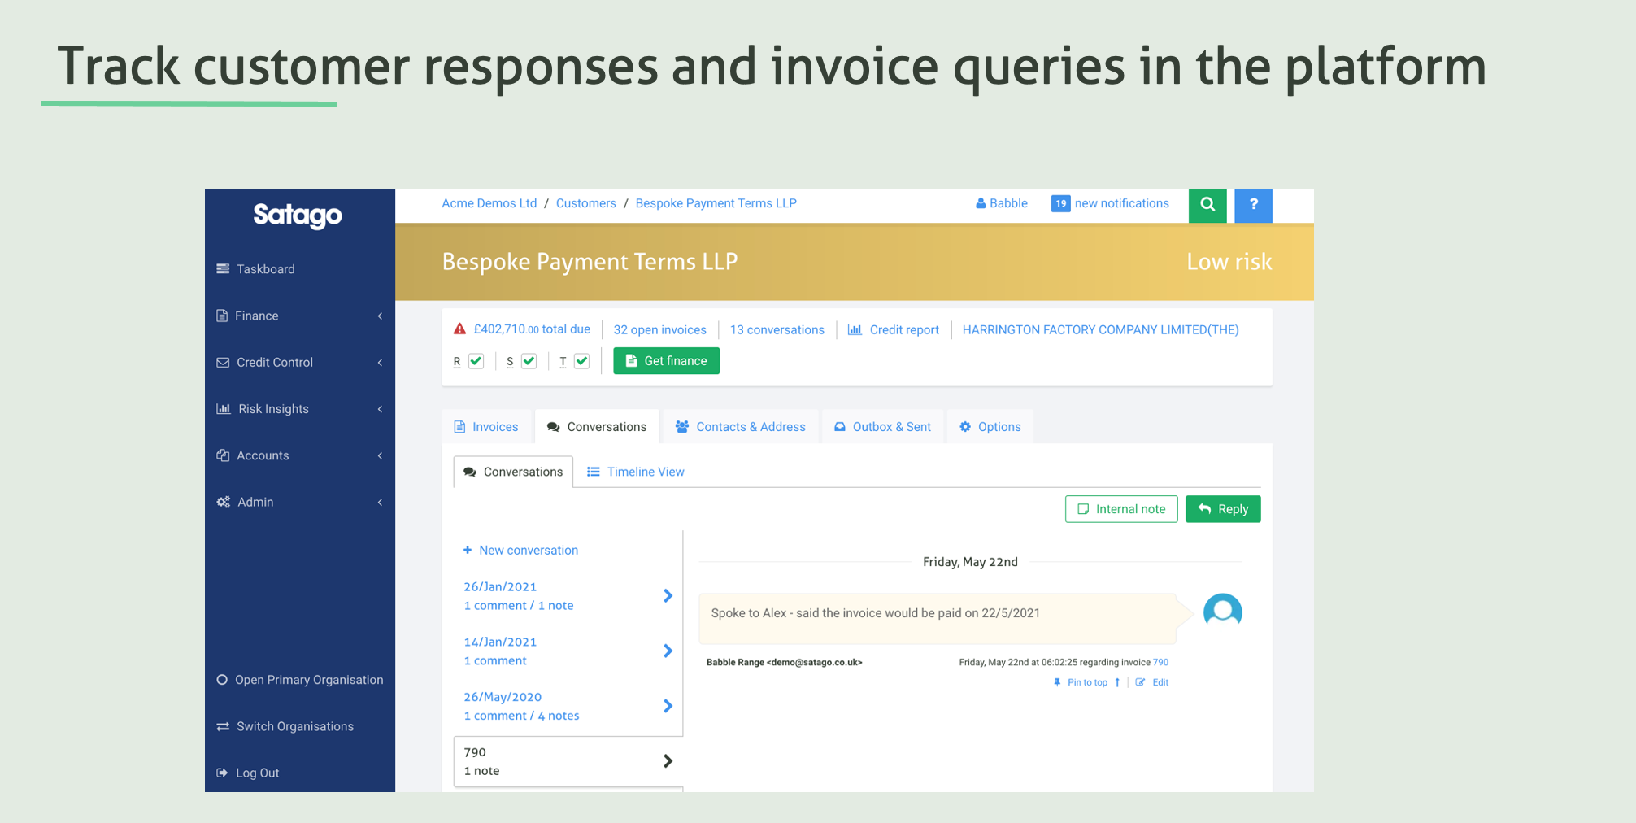Screen dimensions: 1636x823
Task: Click the Credit report bar chart icon
Action: [855, 329]
